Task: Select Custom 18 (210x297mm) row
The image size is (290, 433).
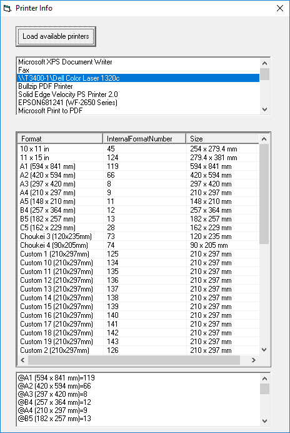Action: pos(139,333)
